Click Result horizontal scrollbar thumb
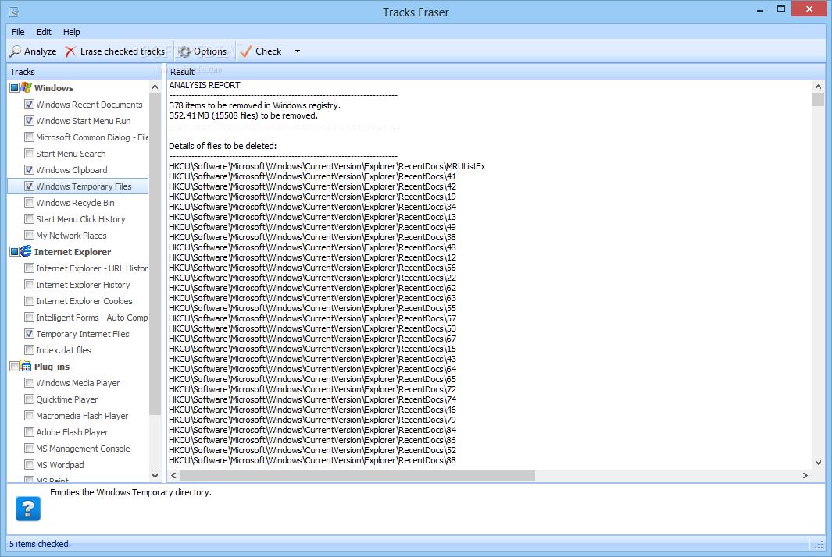 358,475
